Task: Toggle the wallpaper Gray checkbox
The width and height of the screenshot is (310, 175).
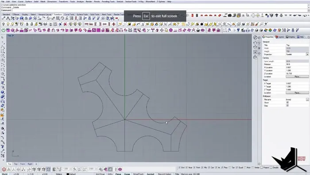Action: [x=287, y=106]
